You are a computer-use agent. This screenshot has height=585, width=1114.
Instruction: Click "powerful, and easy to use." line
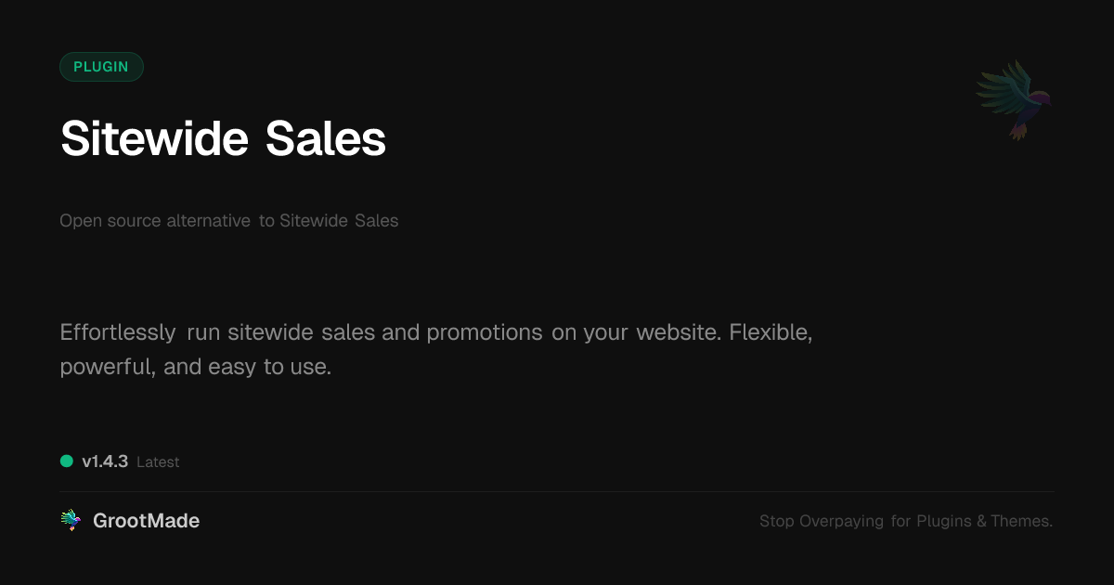(195, 367)
